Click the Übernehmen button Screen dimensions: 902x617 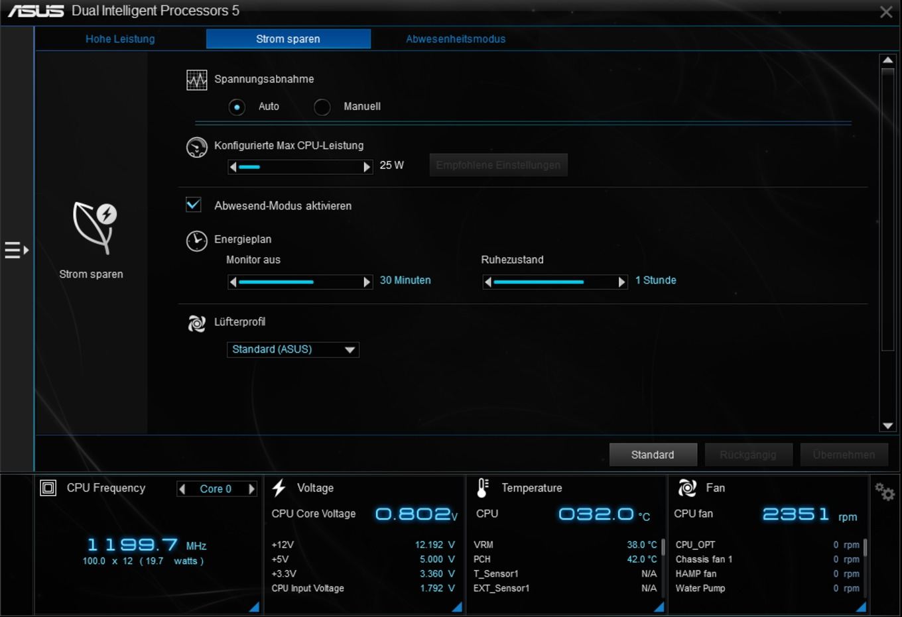click(x=844, y=455)
